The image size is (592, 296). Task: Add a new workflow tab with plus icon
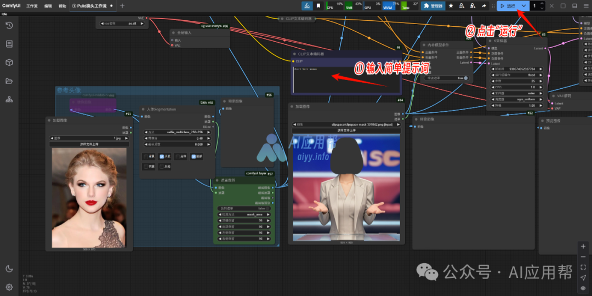click(x=122, y=5)
